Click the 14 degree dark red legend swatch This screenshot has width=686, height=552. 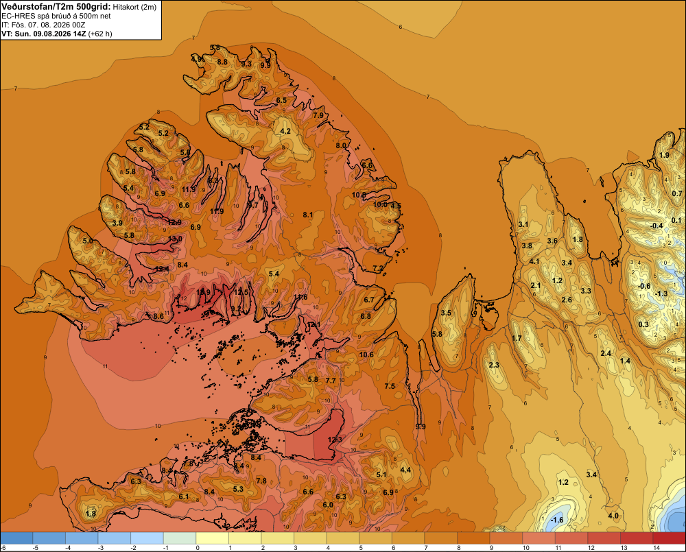[669, 538]
